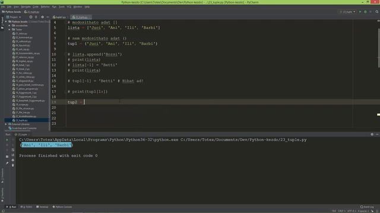Open the Edit menu
Viewport: 380px width, 213px height.
coord(9,7)
